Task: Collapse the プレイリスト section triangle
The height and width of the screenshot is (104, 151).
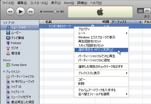Action: tap(4, 72)
